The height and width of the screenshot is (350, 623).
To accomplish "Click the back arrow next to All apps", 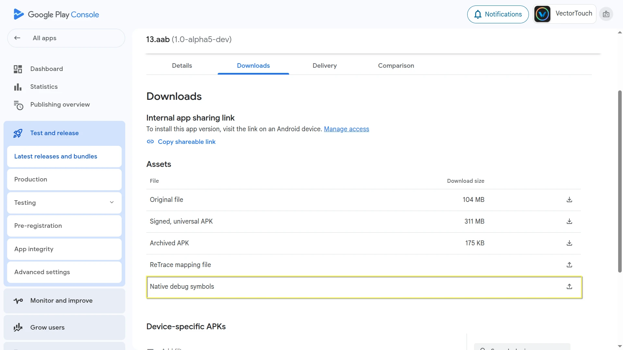I will pos(17,38).
